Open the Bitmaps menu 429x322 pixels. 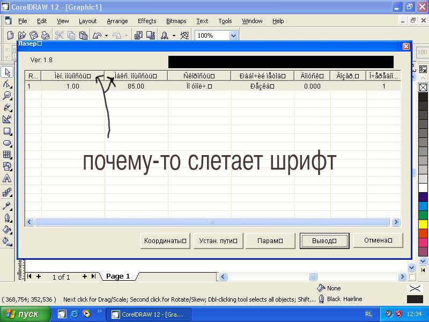point(176,21)
